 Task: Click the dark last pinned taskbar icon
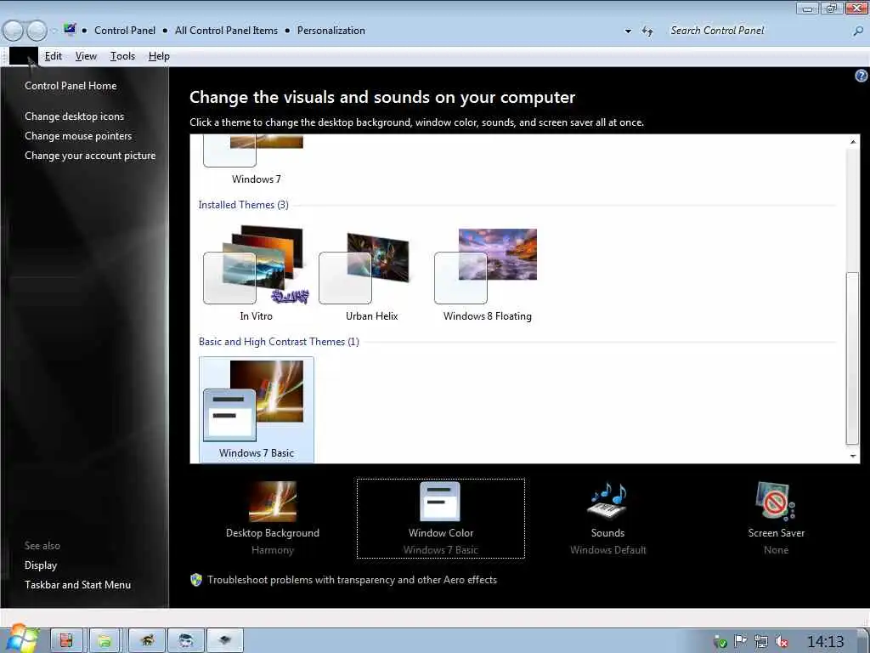click(x=224, y=641)
